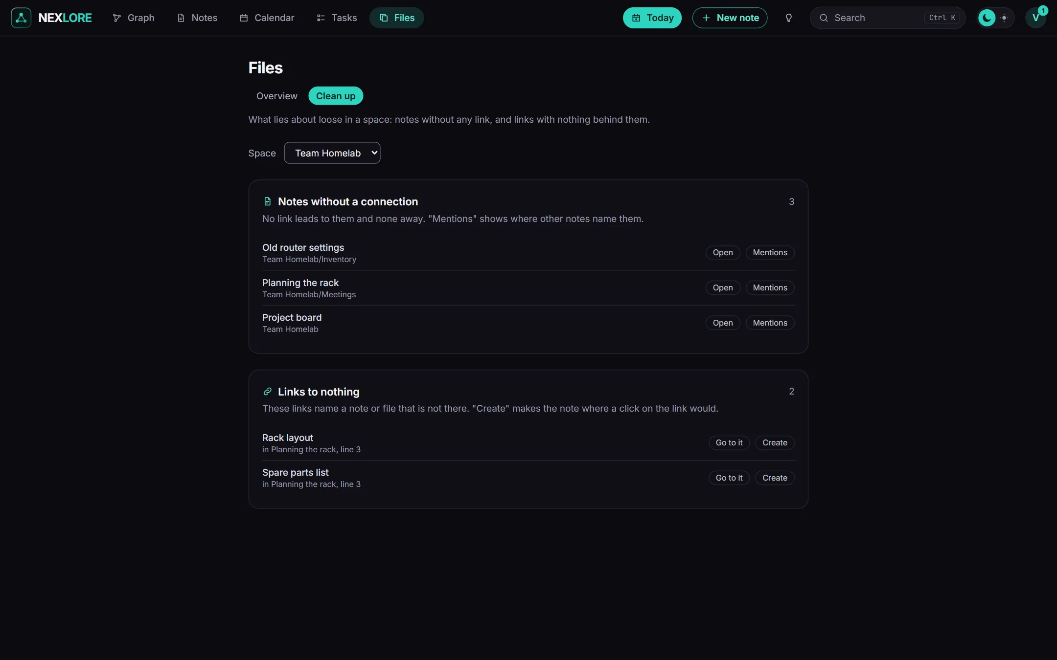This screenshot has height=660, width=1057.
Task: Open the user avatar with notification badge
Action: pos(1035,18)
